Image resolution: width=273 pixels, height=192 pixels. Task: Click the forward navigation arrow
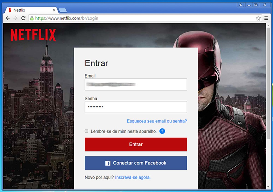[15, 18]
